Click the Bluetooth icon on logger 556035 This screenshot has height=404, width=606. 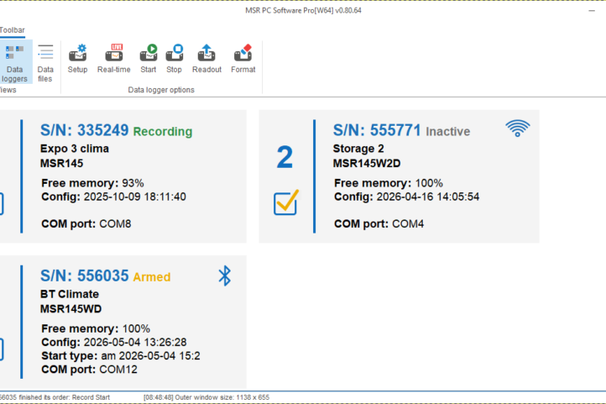coord(225,275)
